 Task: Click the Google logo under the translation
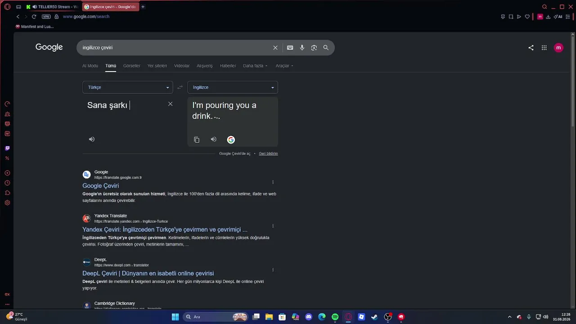(x=231, y=140)
